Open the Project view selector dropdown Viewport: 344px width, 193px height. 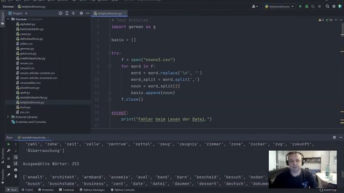[x=18, y=13]
